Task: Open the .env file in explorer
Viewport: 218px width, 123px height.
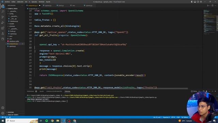Action: (11, 39)
